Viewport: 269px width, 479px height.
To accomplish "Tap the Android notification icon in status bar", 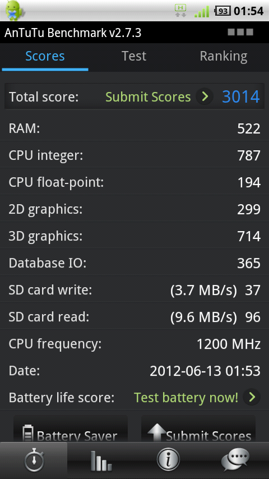I will tap(15, 11).
